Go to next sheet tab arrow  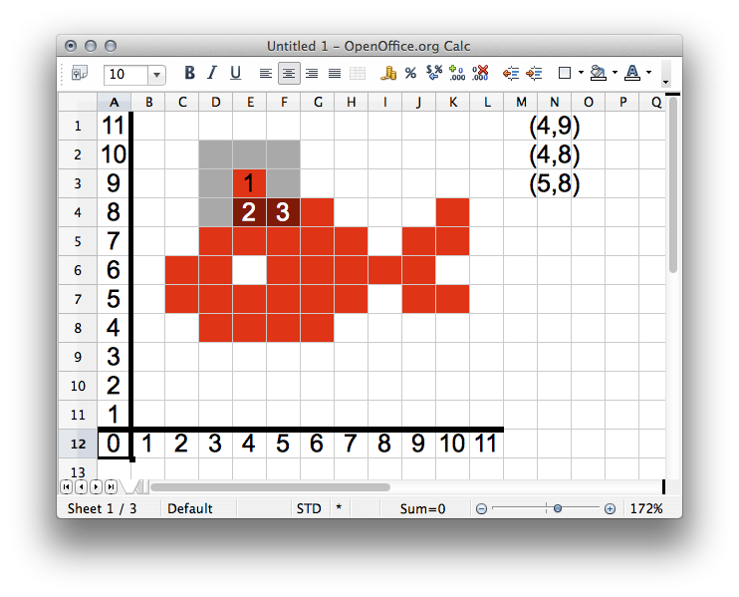[97, 486]
